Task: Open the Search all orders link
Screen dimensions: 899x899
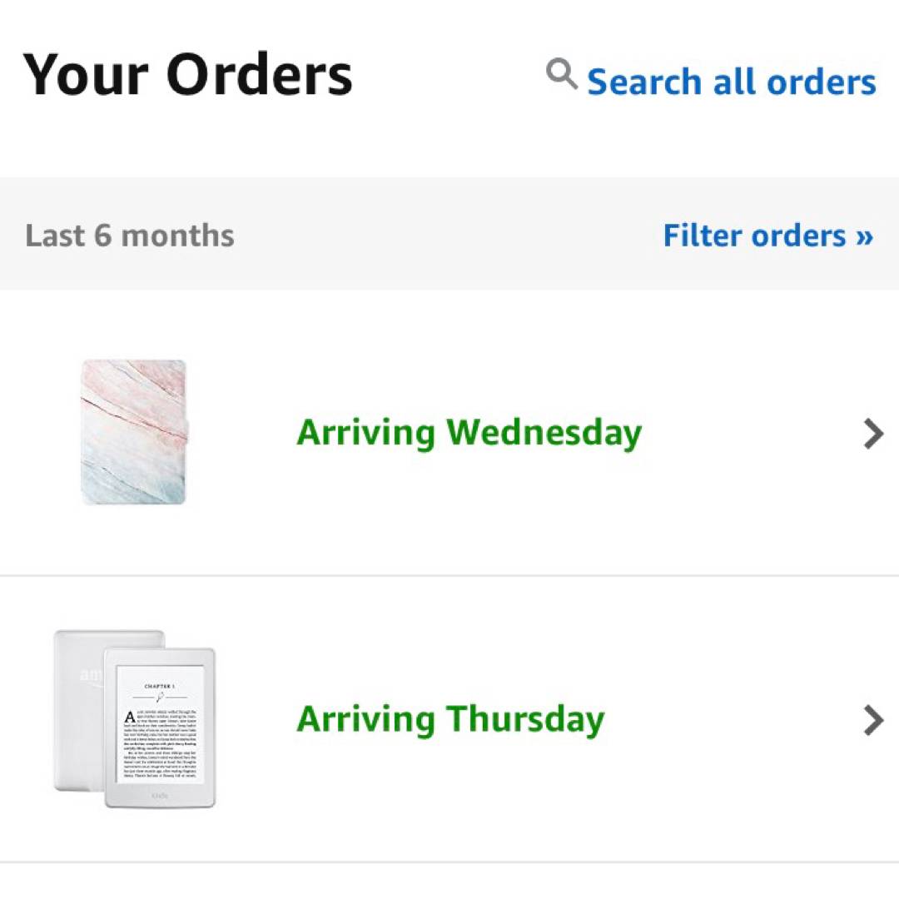Action: (731, 82)
